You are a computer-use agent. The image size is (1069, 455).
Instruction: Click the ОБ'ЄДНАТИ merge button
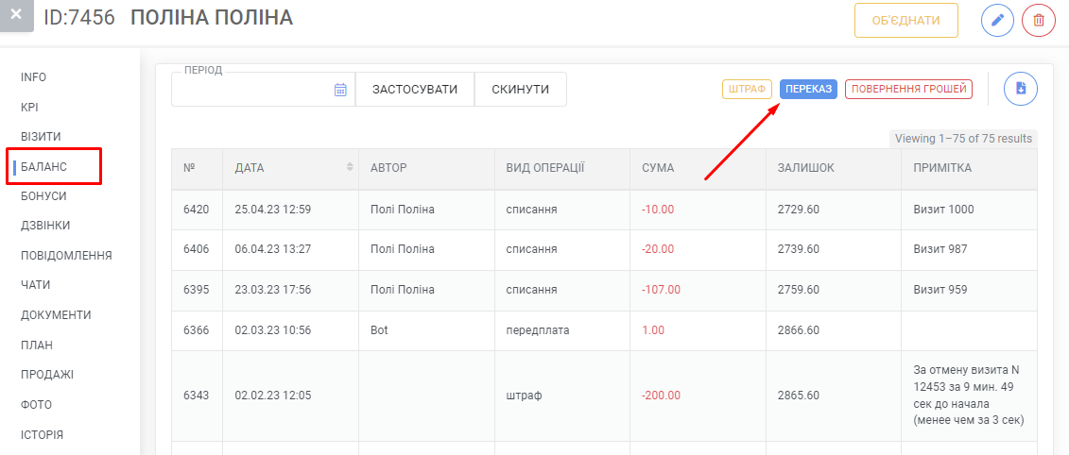coord(906,21)
